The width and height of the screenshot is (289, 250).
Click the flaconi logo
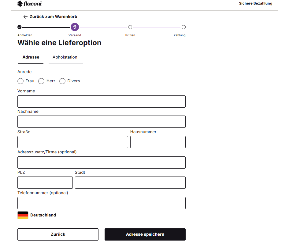click(x=29, y=3)
